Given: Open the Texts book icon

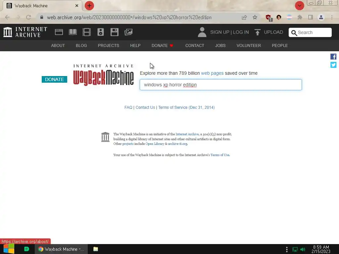Looking at the screenshot, I should 73,32.
